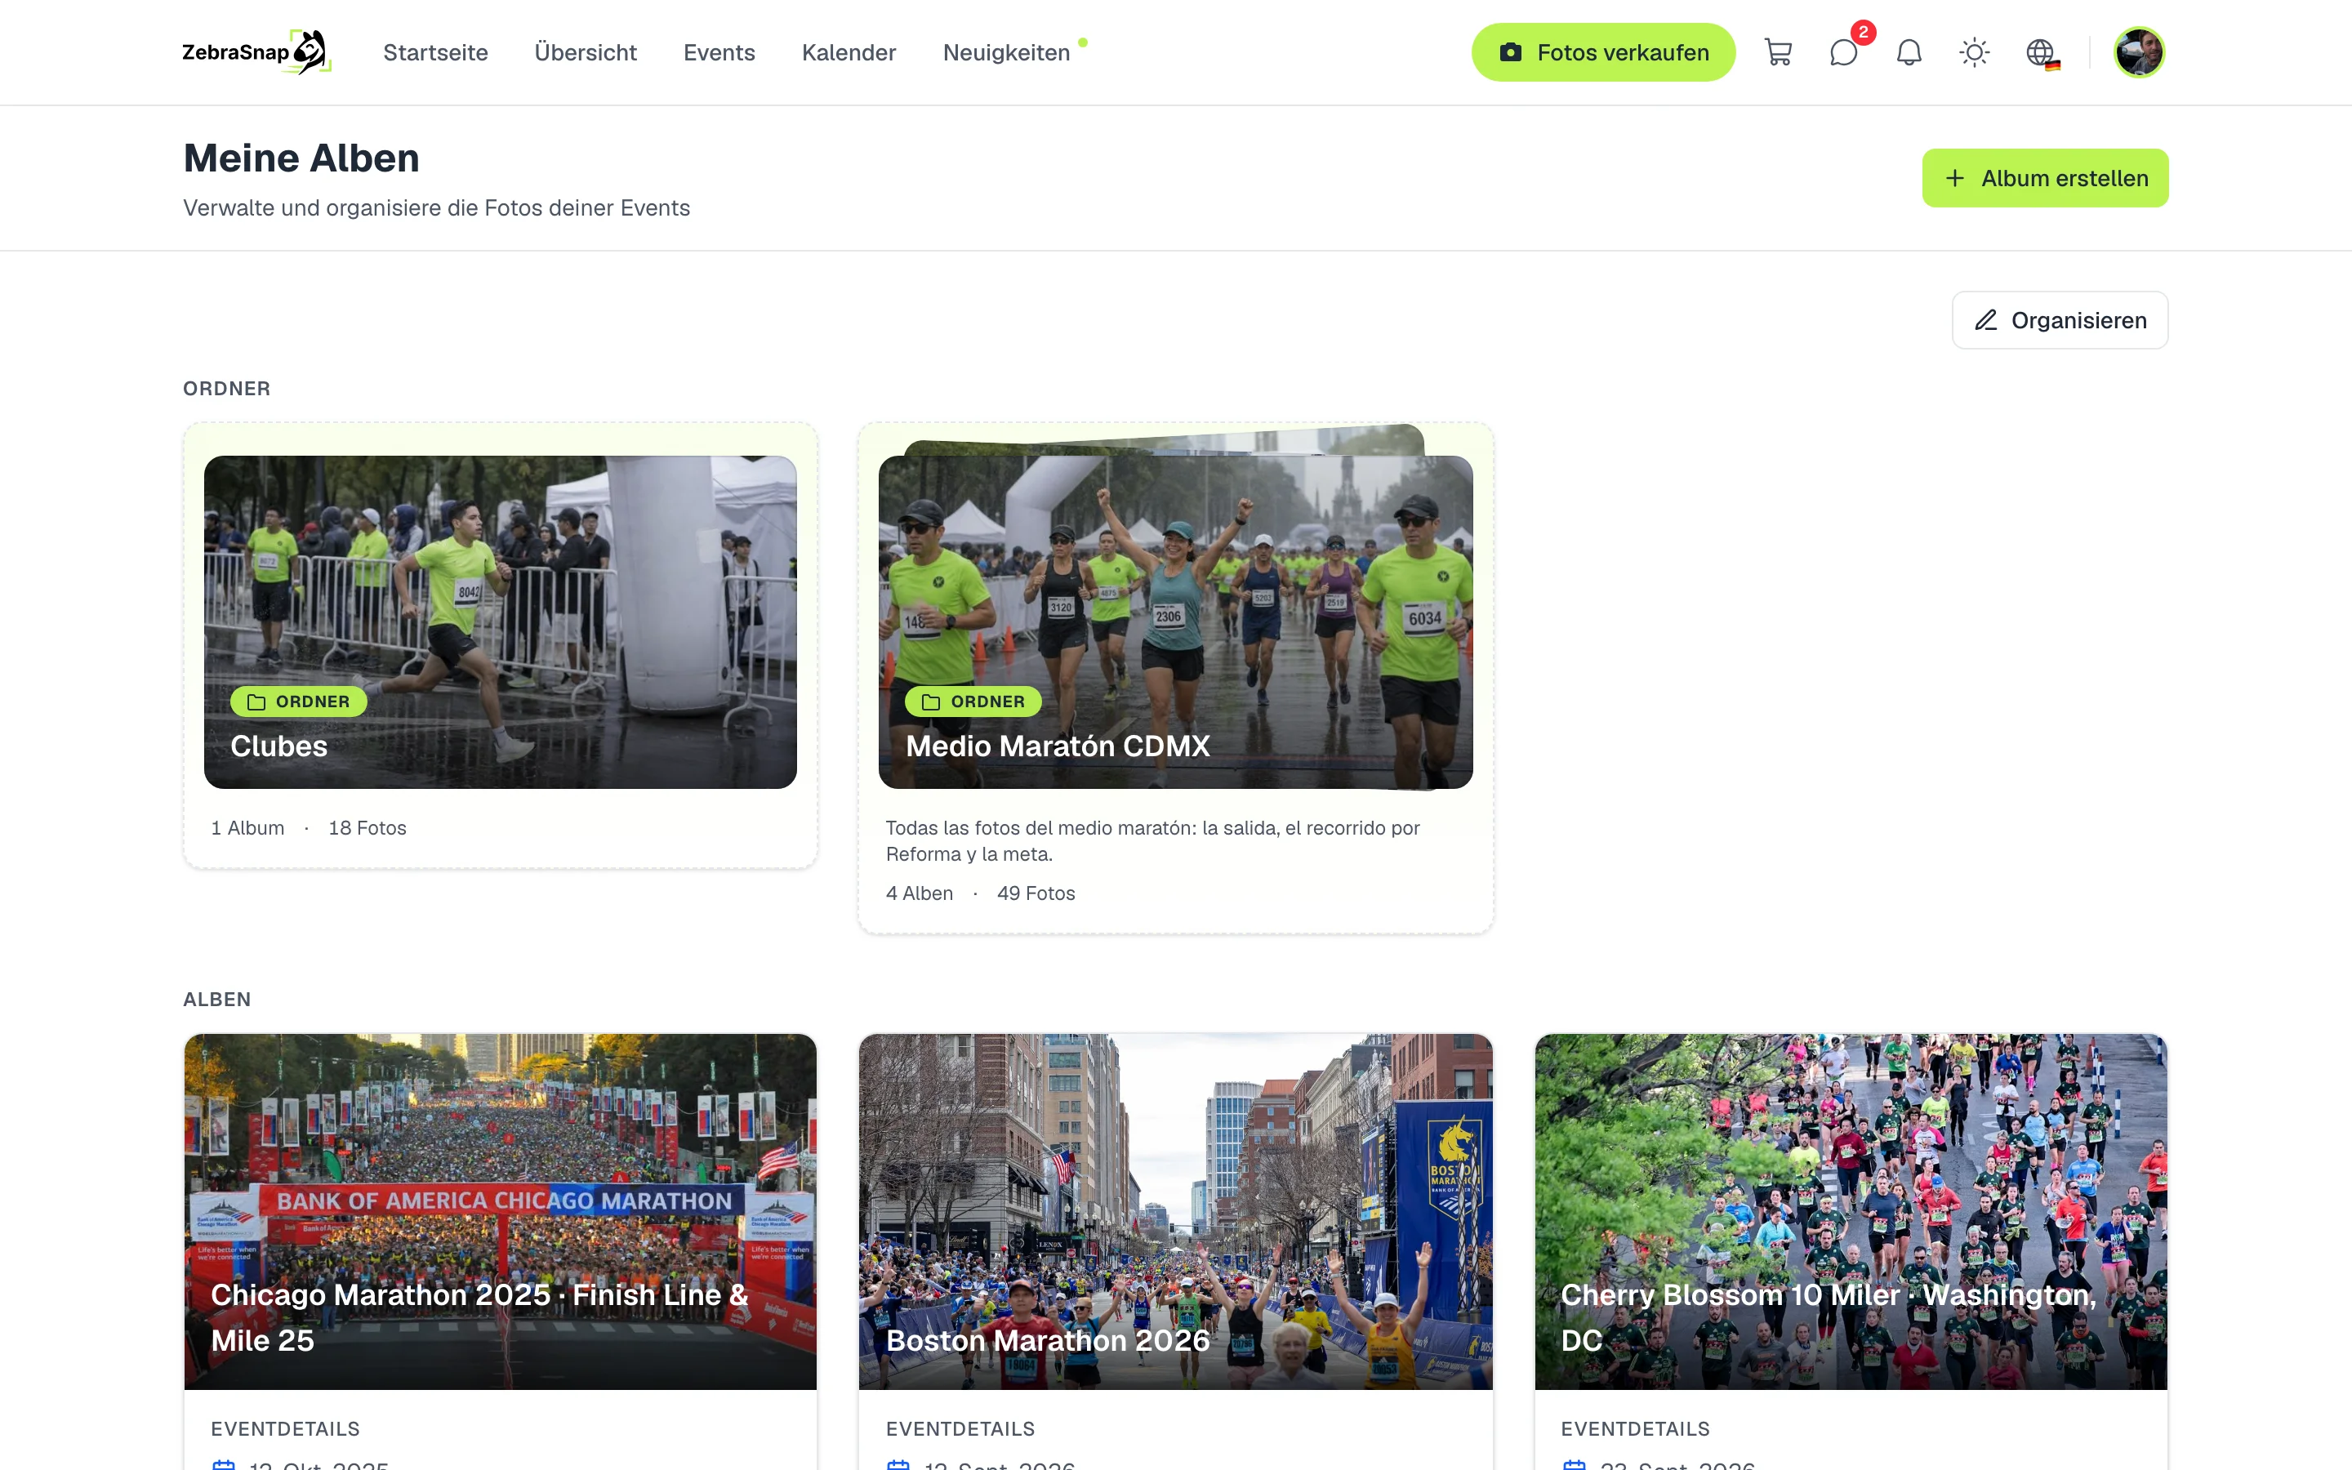The width and height of the screenshot is (2352, 1470).
Task: Open the Boston Marathon 2026 album
Action: (1175, 1211)
